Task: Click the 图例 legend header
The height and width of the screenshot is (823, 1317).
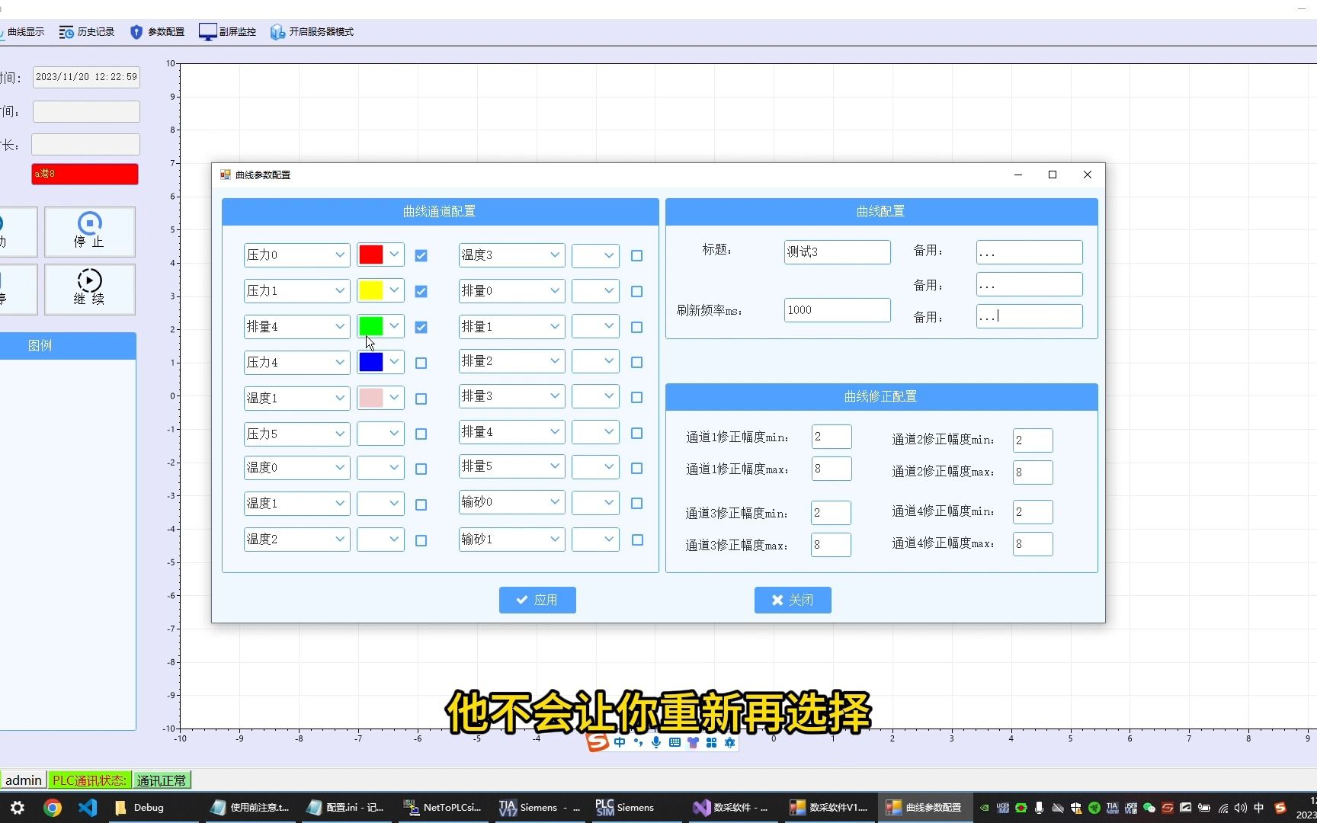Action: point(40,345)
